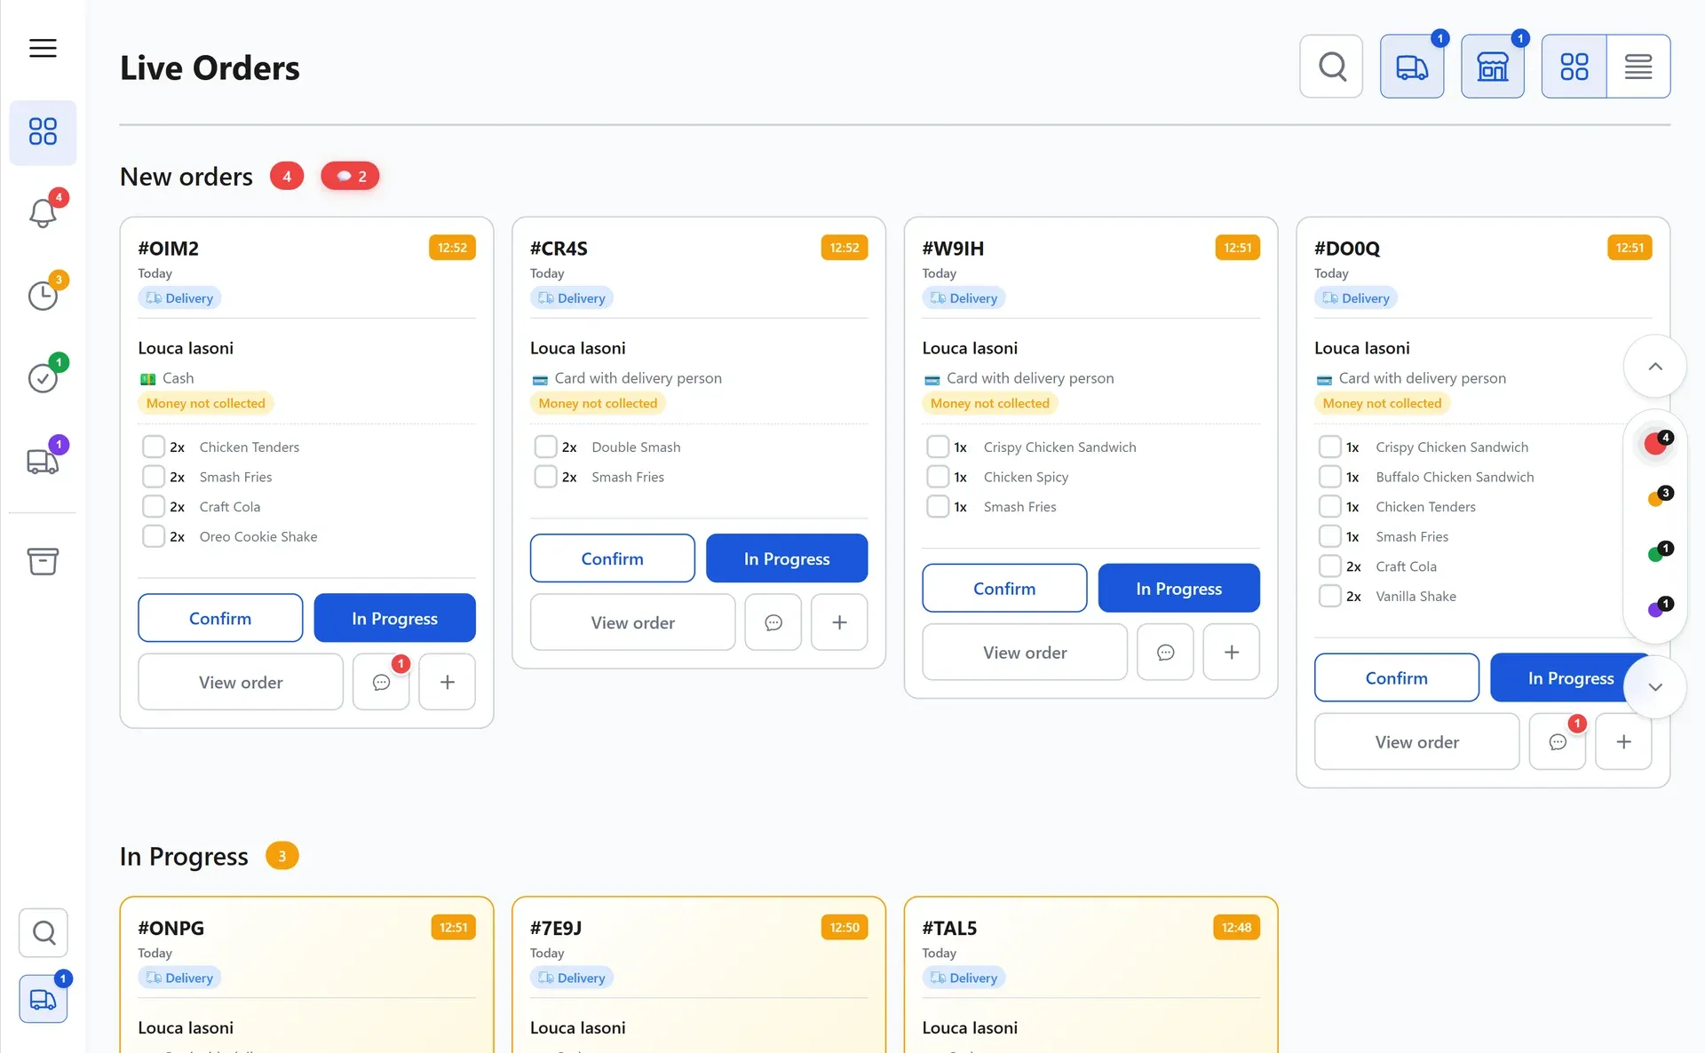Confirm order #OIM2
This screenshot has height=1053, width=1705.
[220, 618]
